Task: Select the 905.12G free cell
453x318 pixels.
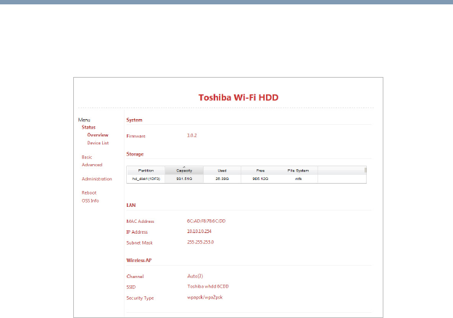Action: point(260,179)
